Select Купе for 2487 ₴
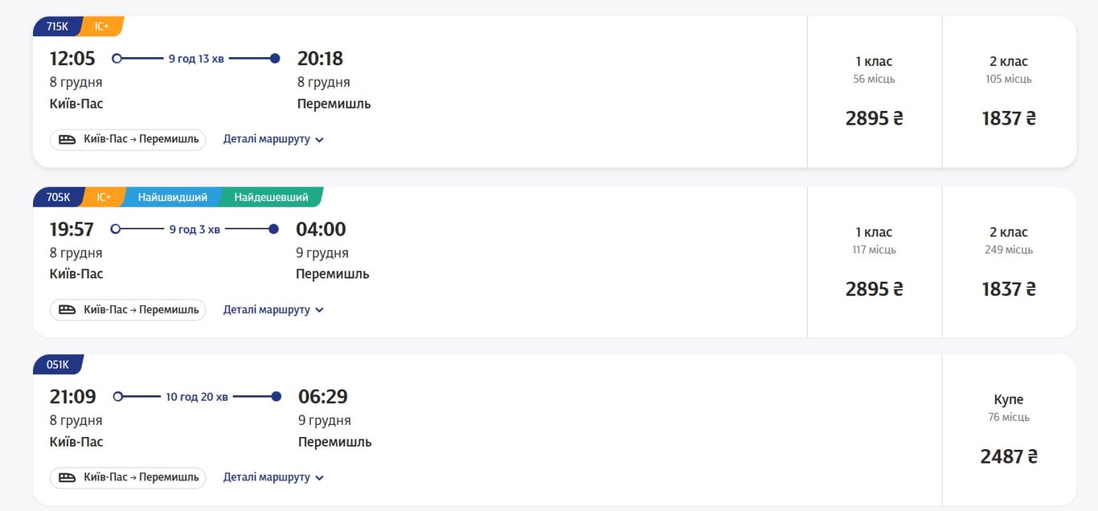 (x=1009, y=430)
